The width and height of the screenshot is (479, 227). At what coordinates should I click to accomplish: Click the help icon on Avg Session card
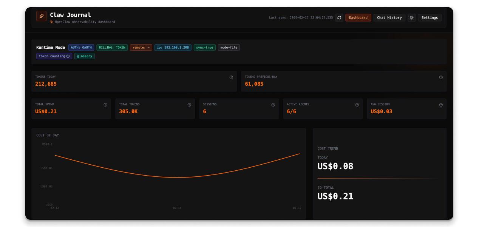441,105
